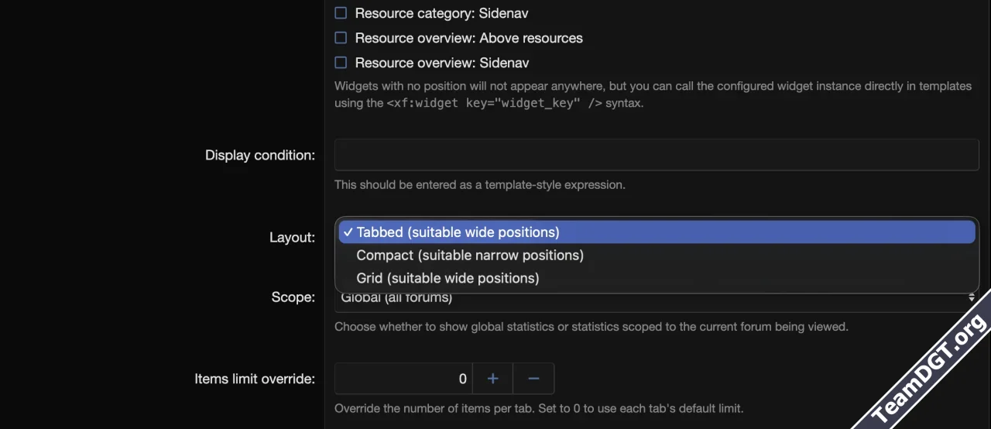This screenshot has height=429, width=991.
Task: Click the checkmark beside the Tabbed option
Action: [348, 232]
